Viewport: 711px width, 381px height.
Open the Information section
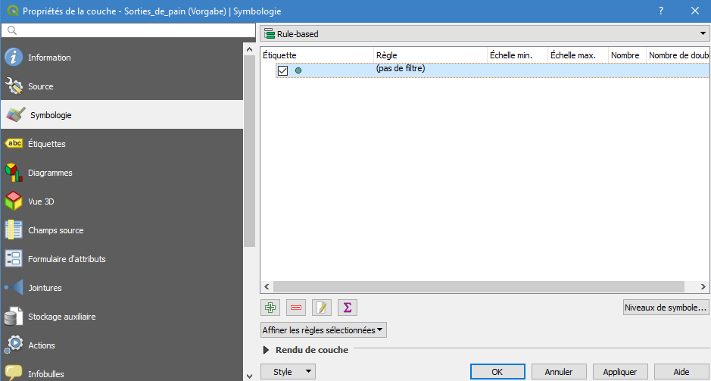pos(49,58)
